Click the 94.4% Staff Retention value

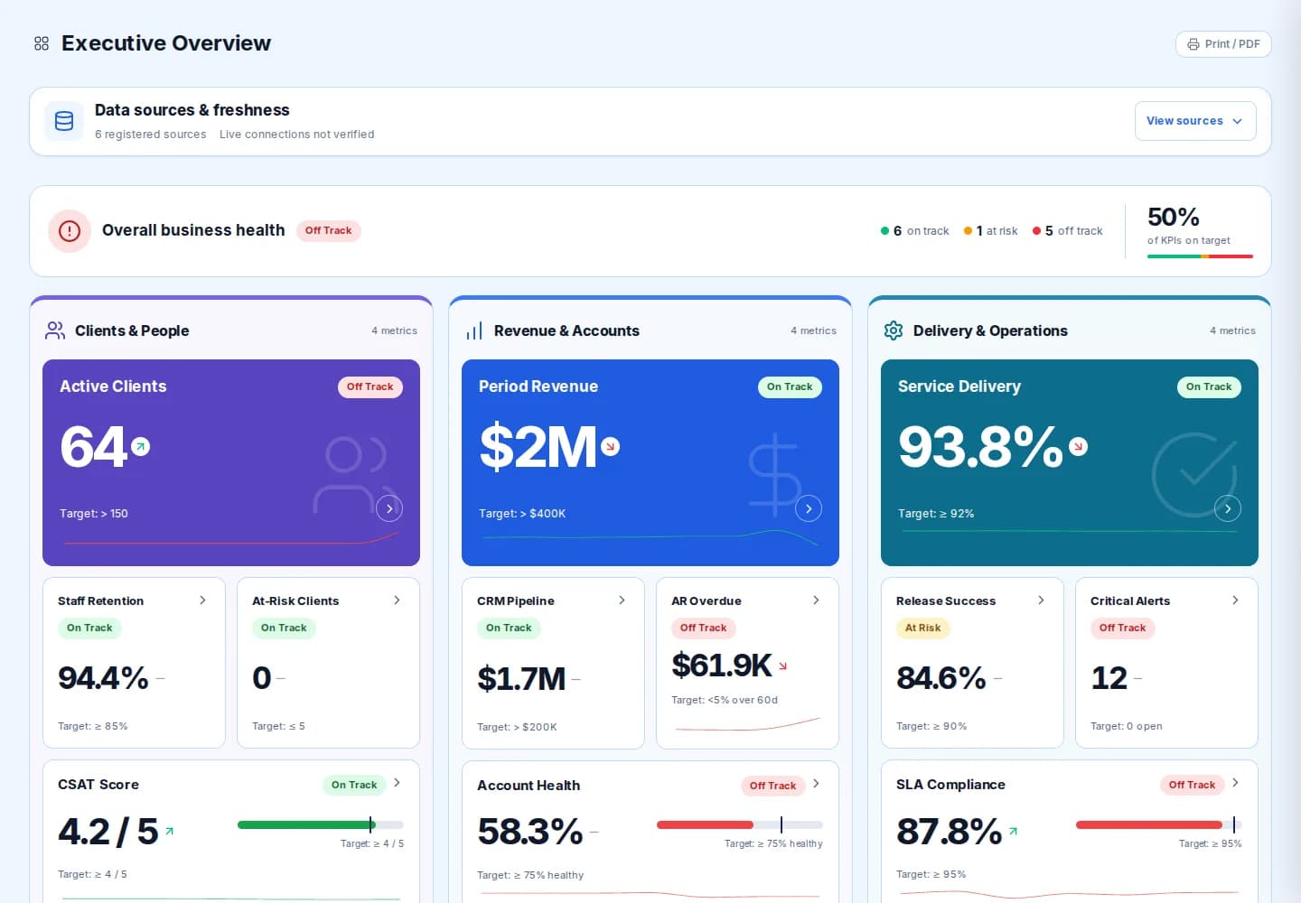(x=103, y=678)
